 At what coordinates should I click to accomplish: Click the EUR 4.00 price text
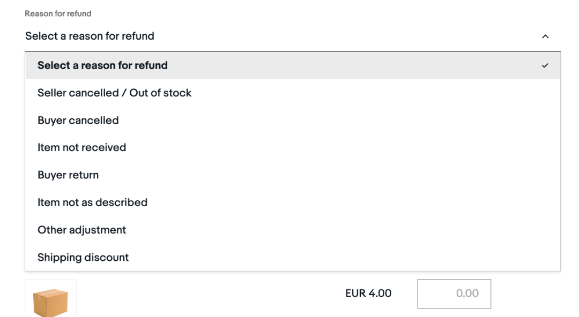(368, 293)
